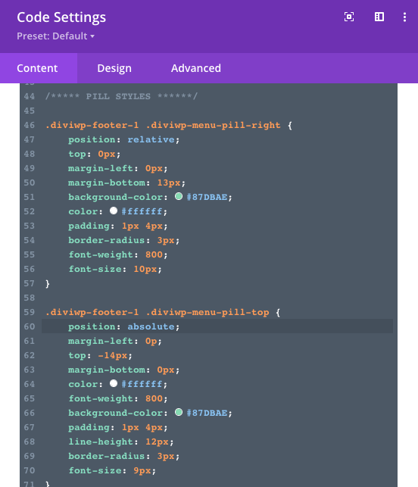
Task: Click the 'position: absolute;' line
Action: pyautogui.click(x=124, y=326)
